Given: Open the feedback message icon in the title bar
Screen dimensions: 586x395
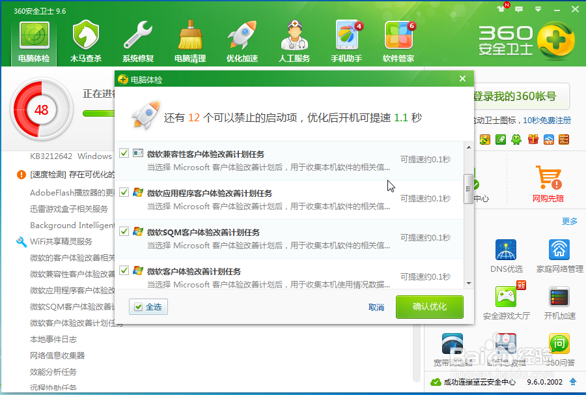Looking at the screenshot, I should click(x=519, y=9).
